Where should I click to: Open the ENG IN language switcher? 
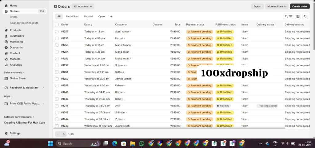pyautogui.click(x=275, y=143)
